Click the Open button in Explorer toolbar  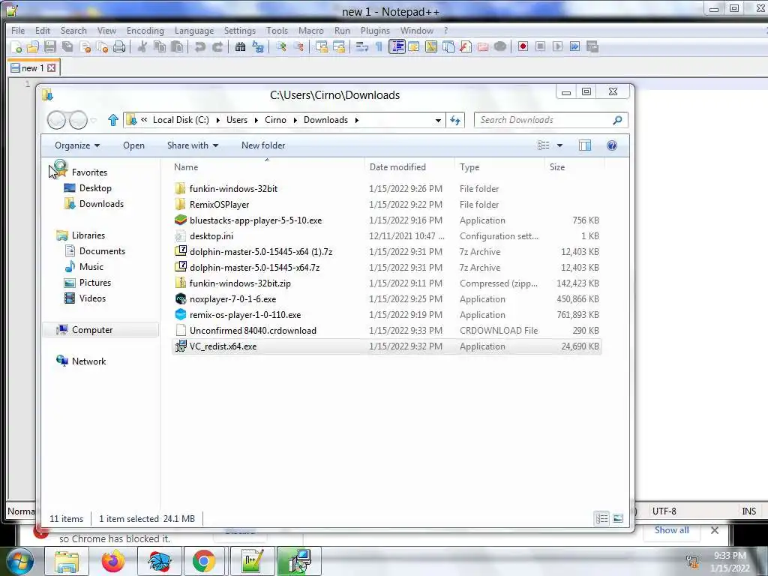click(133, 145)
